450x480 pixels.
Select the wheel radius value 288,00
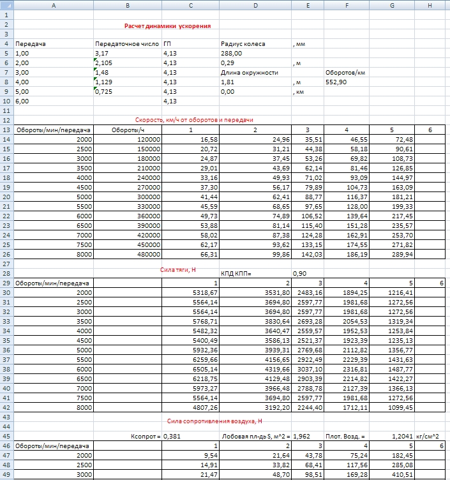[x=232, y=54]
